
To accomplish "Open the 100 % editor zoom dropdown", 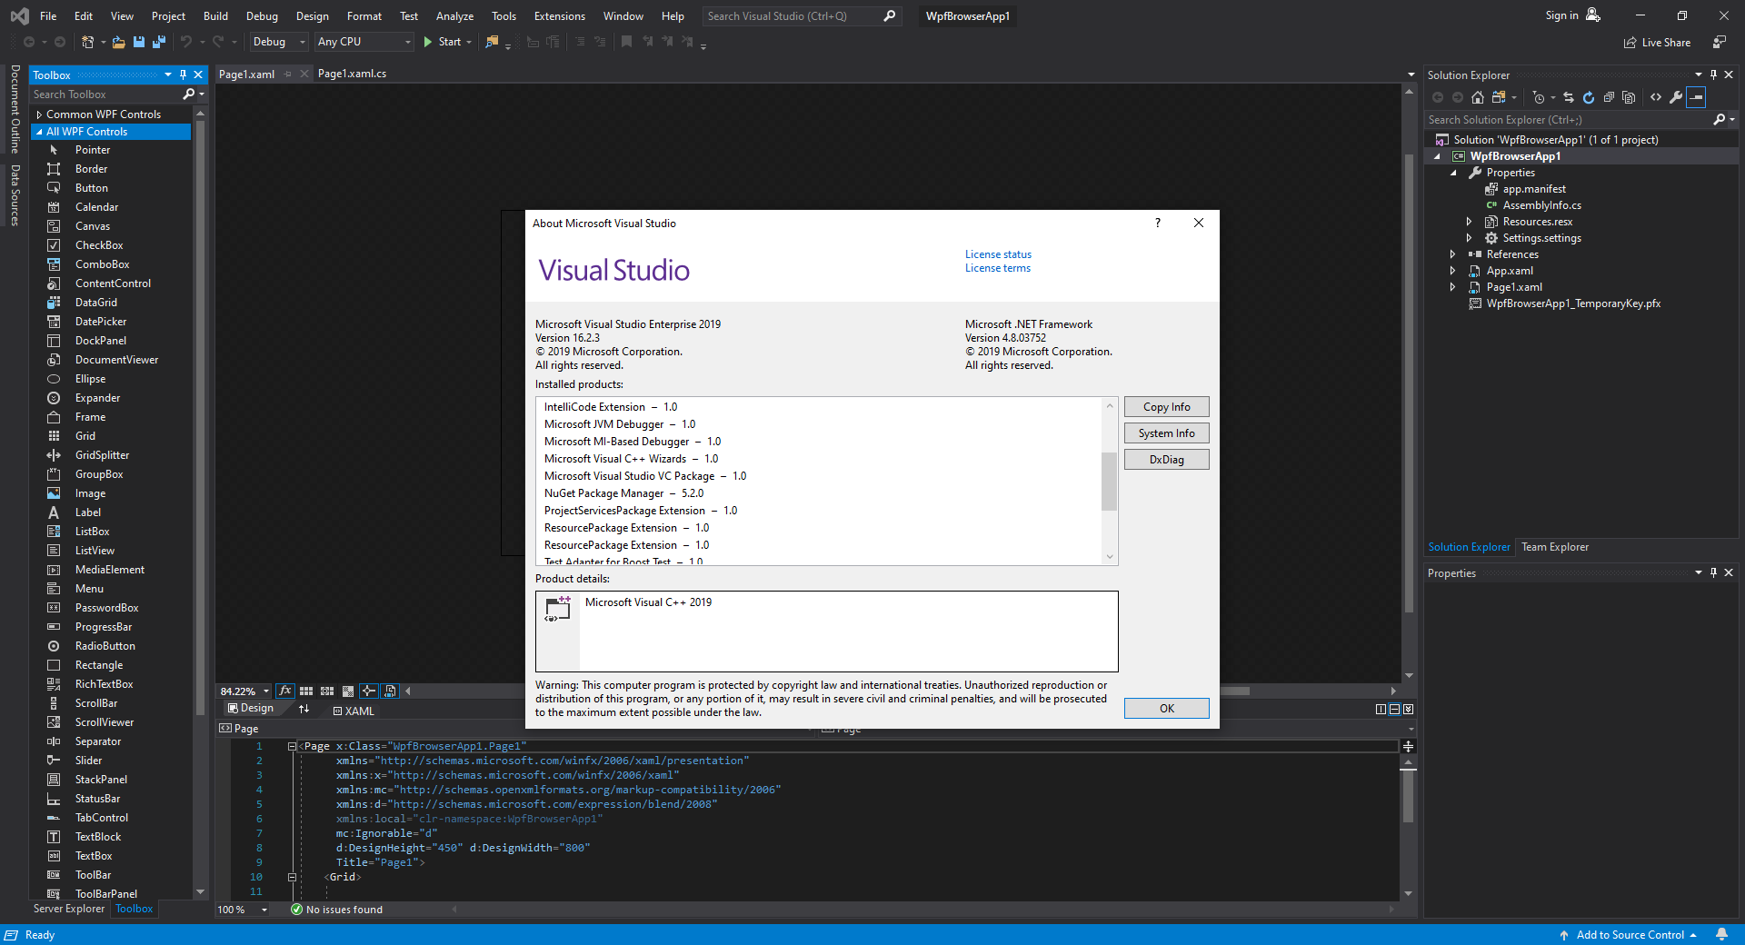I will pos(264,910).
